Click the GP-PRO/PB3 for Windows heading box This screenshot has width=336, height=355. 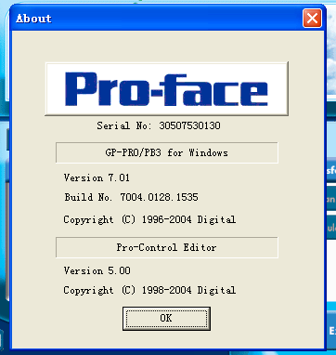point(167,152)
